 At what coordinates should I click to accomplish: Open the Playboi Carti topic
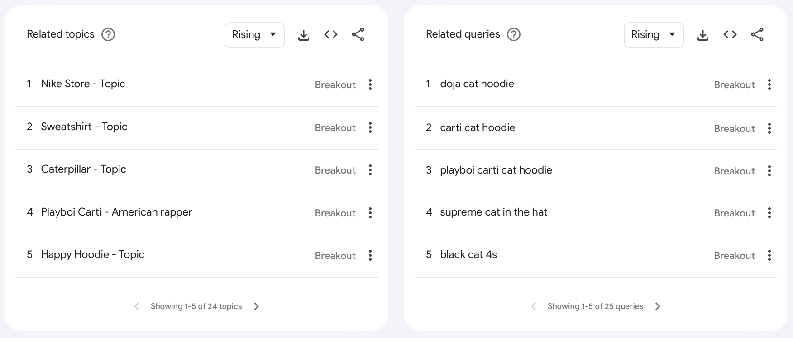click(116, 212)
